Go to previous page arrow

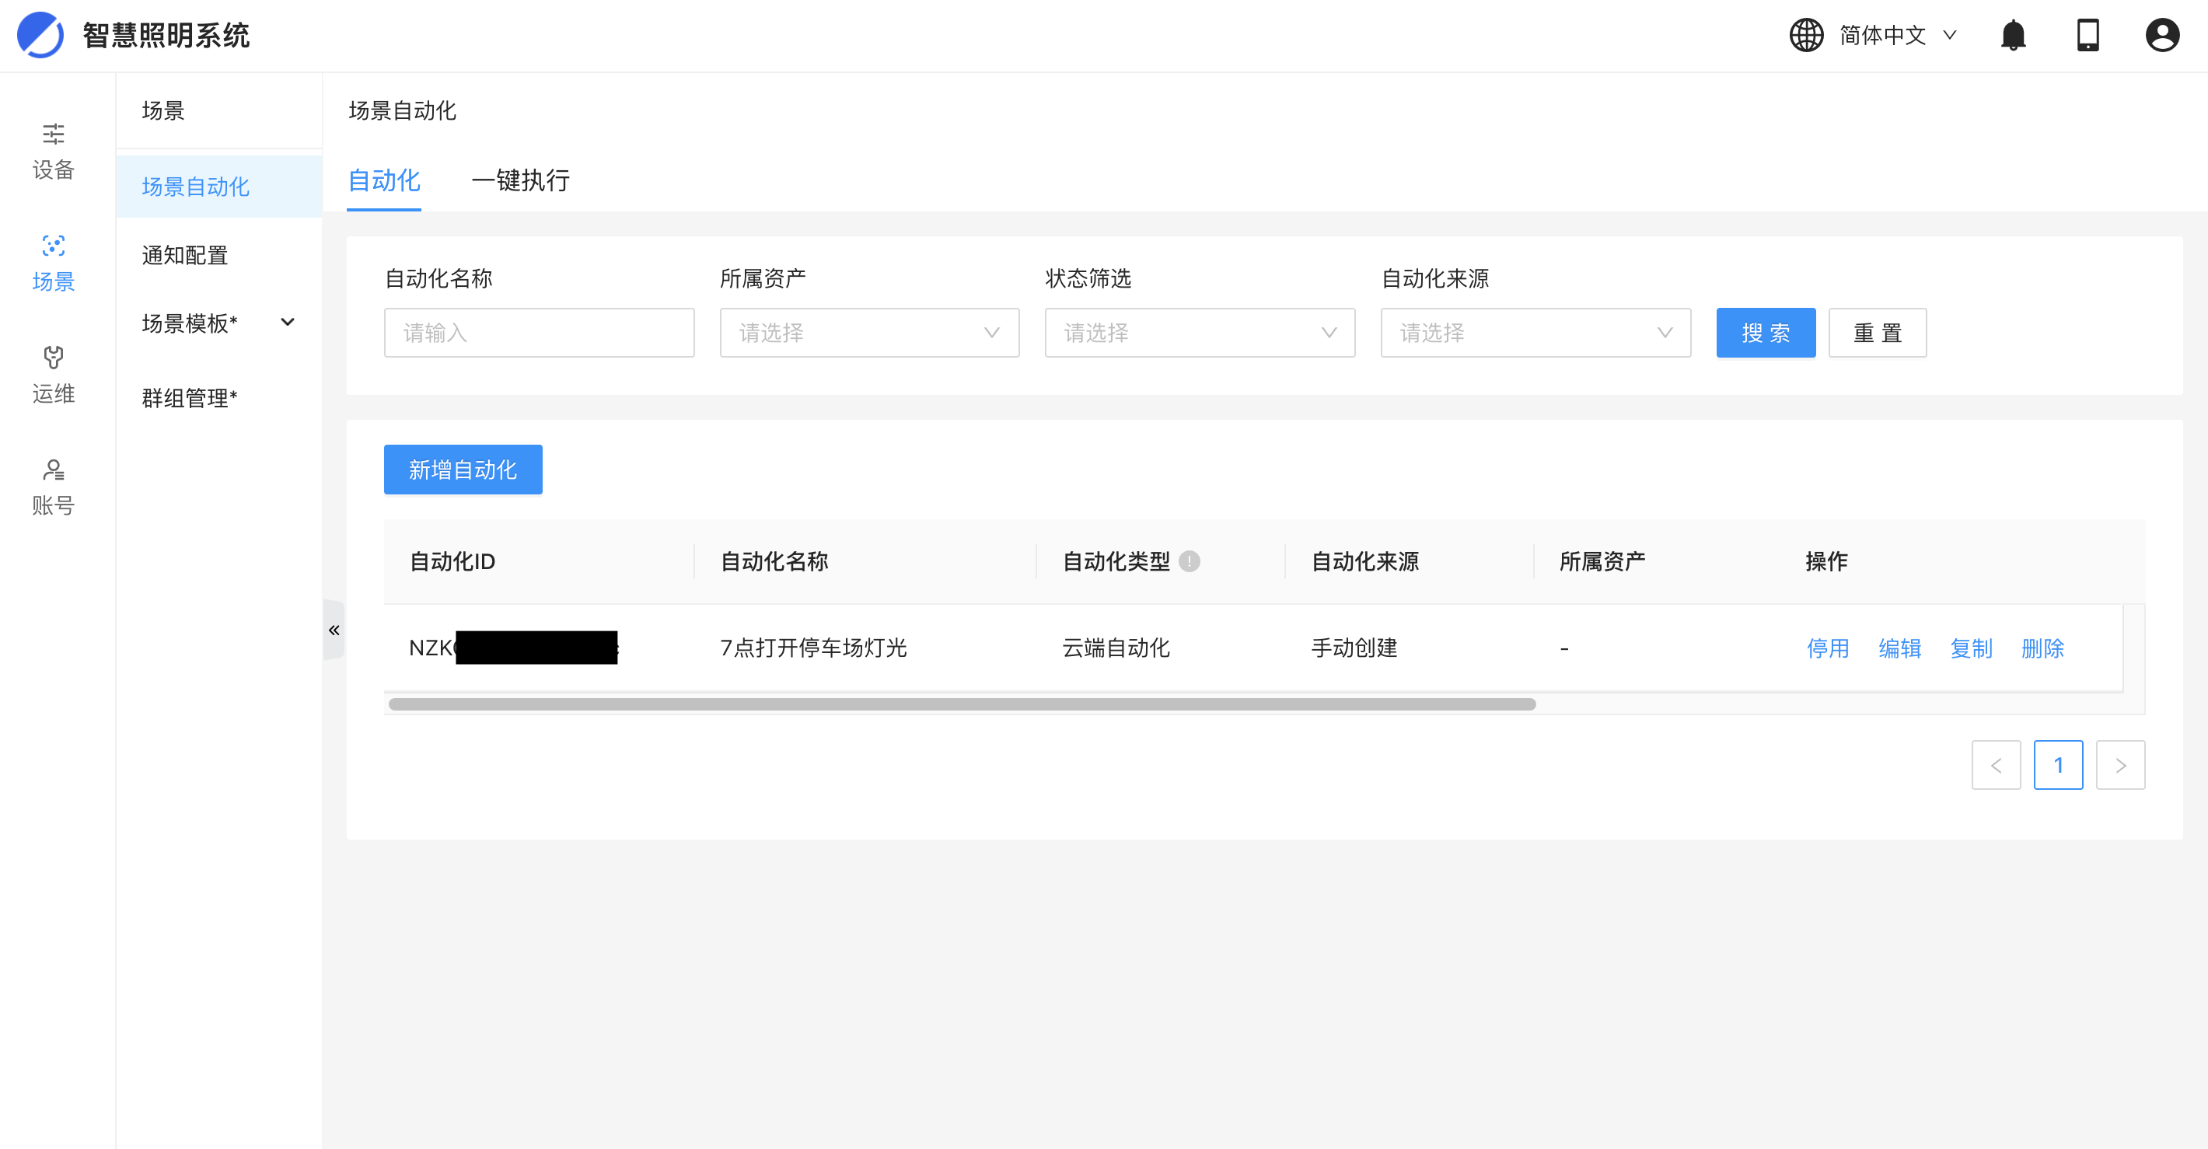coord(1996,765)
